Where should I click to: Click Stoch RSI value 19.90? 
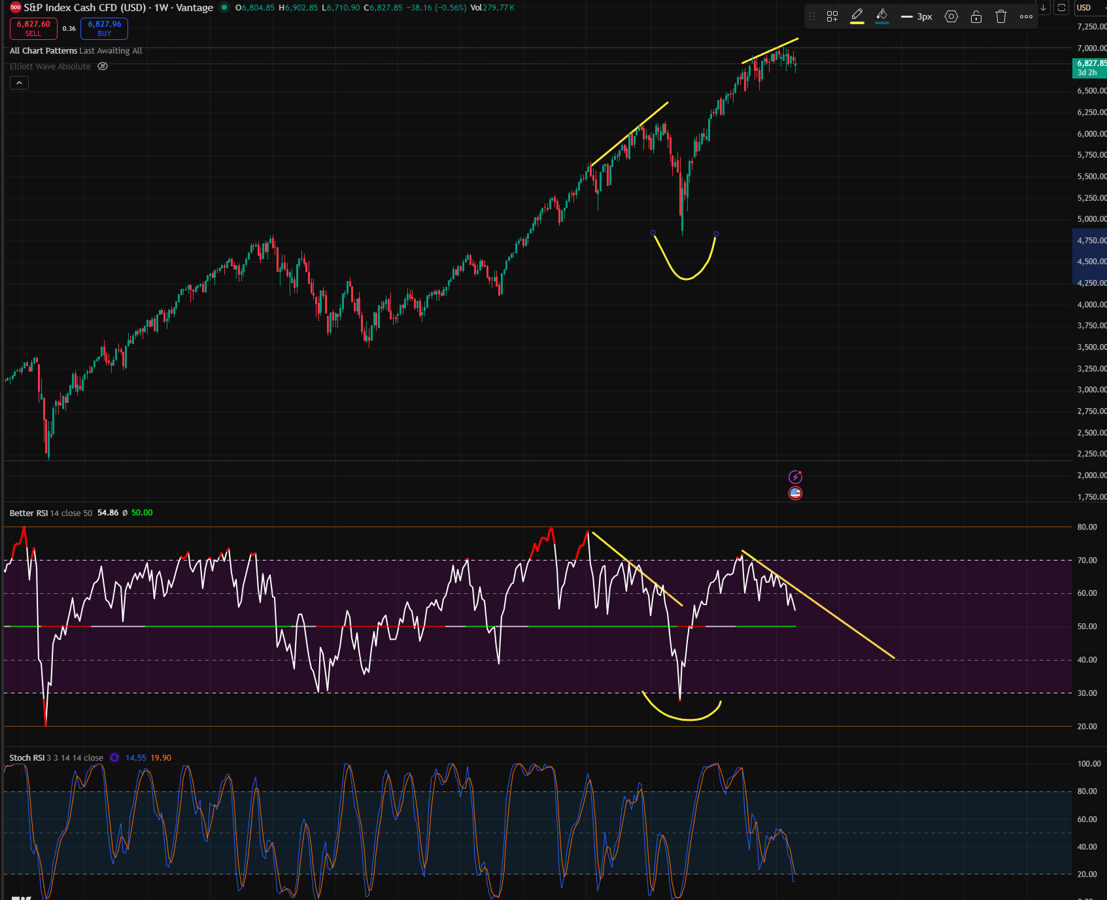pos(161,758)
